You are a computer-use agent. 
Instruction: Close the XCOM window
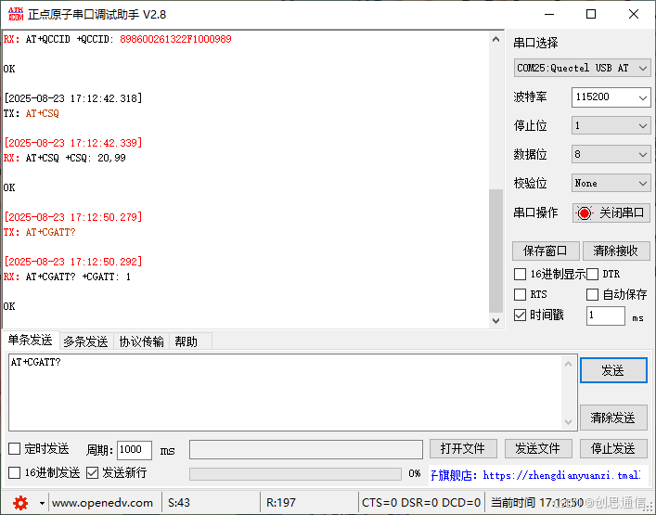[x=634, y=14]
